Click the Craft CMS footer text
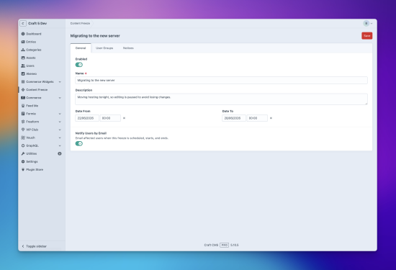Screen dimensions: 396x270 coord(211,245)
